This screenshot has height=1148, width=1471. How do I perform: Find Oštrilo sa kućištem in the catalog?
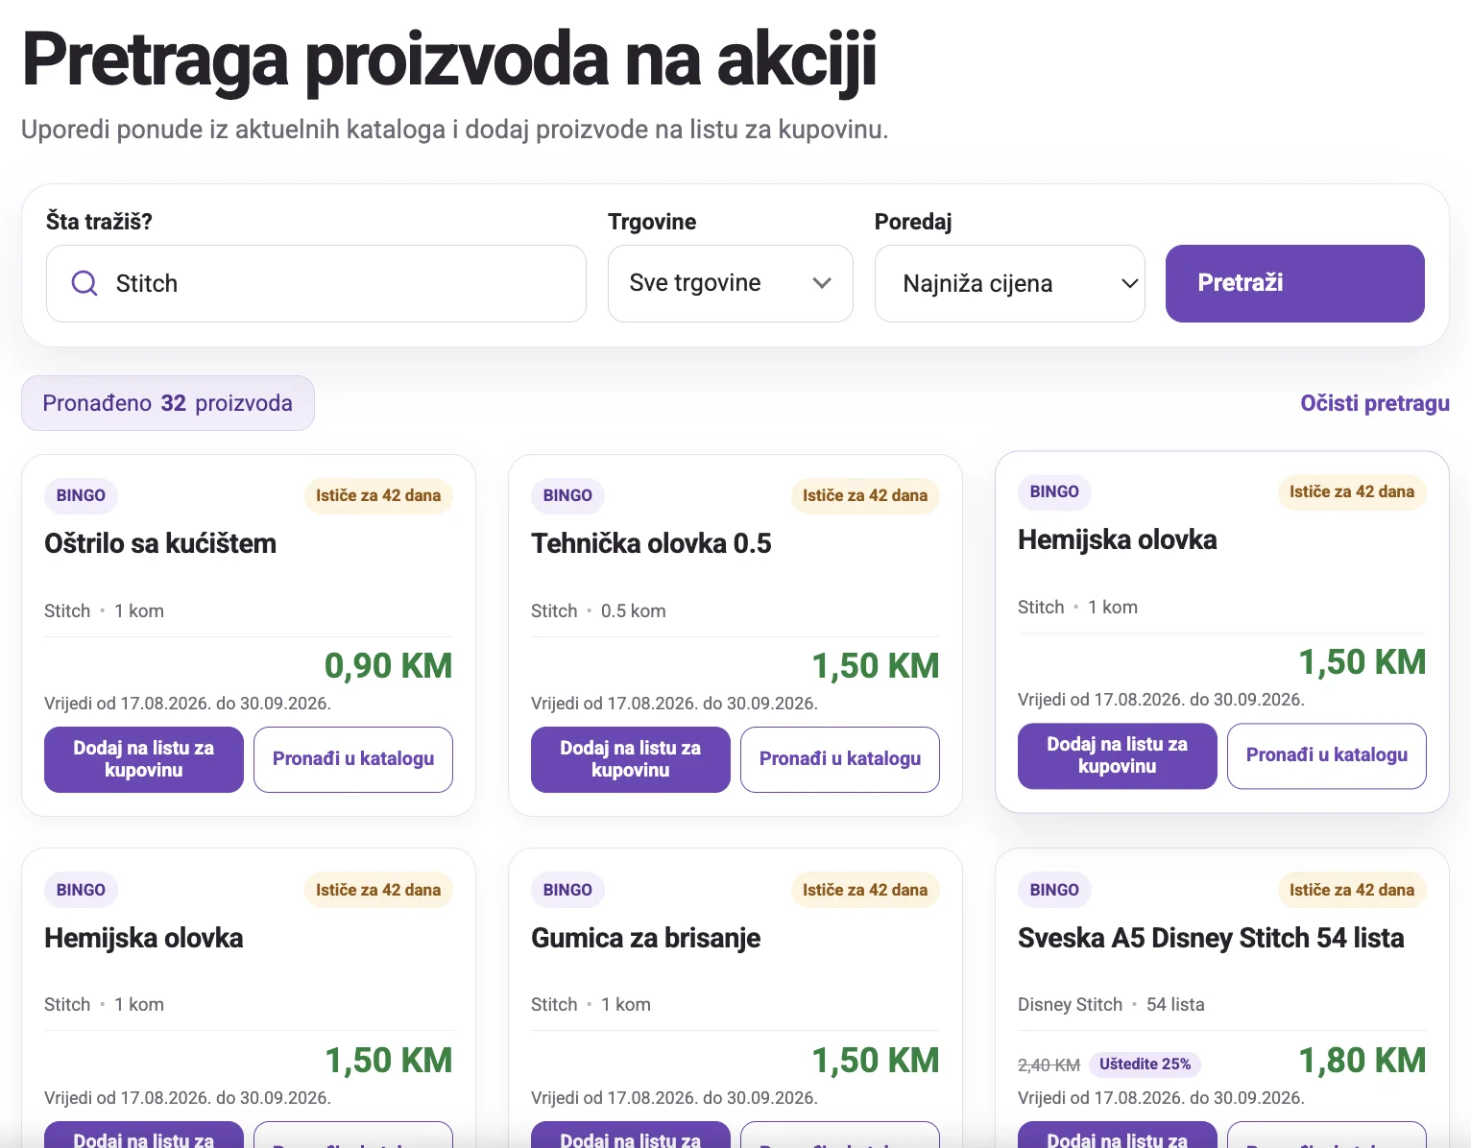353,759
